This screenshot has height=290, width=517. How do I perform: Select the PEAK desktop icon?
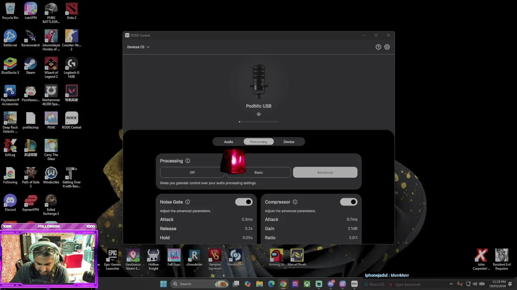click(x=51, y=121)
